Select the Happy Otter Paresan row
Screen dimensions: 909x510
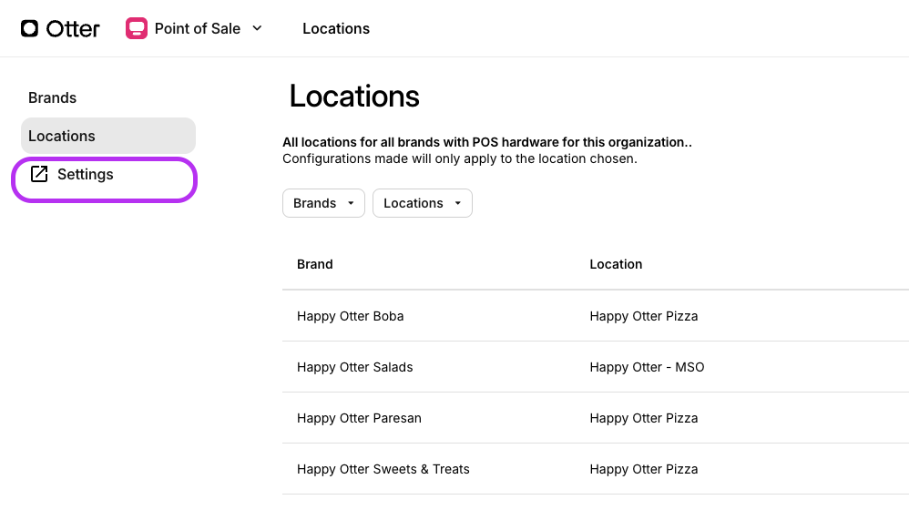(359, 418)
